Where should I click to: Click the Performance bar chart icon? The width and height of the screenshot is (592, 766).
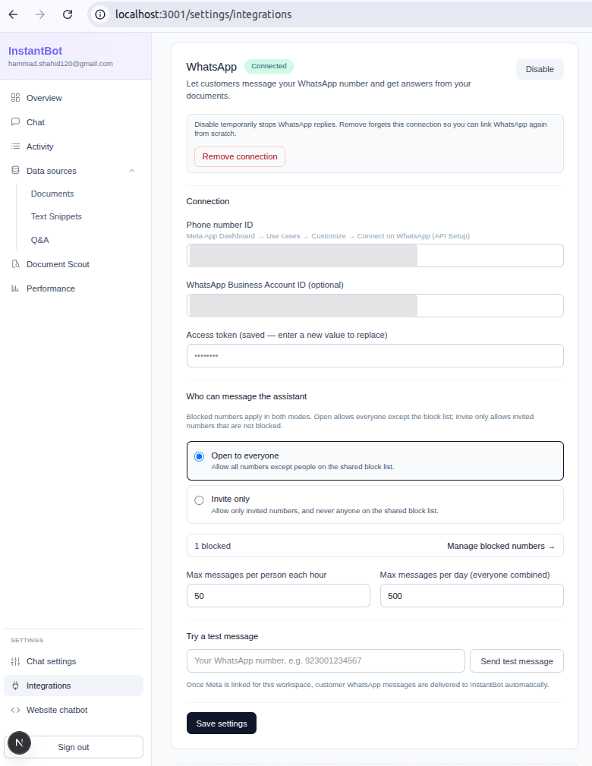tap(16, 288)
